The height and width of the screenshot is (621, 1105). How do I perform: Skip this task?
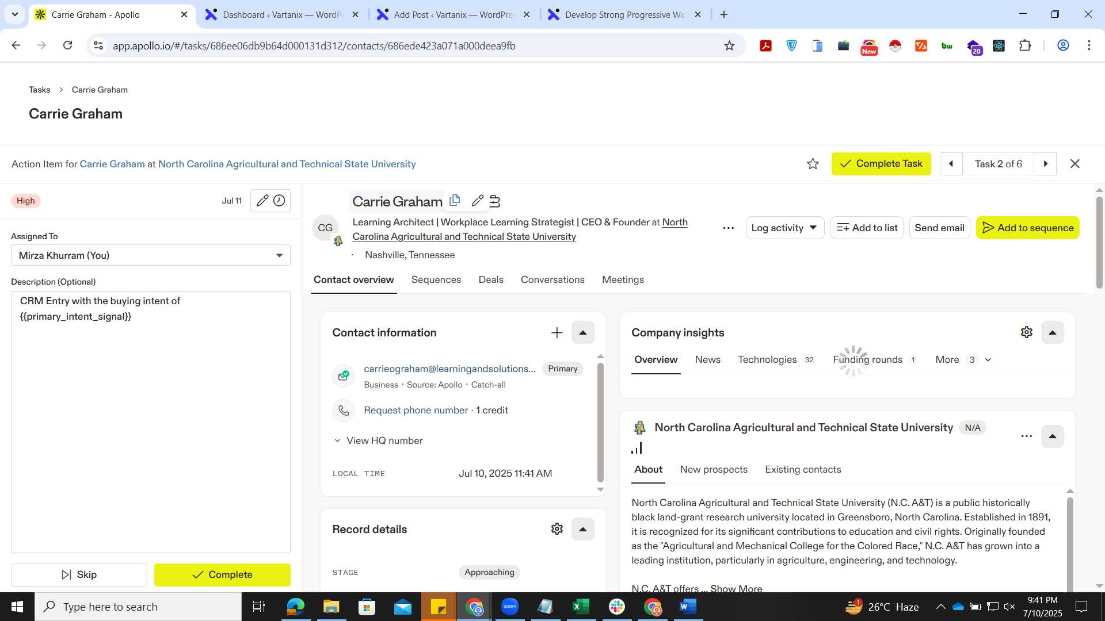coord(79,574)
